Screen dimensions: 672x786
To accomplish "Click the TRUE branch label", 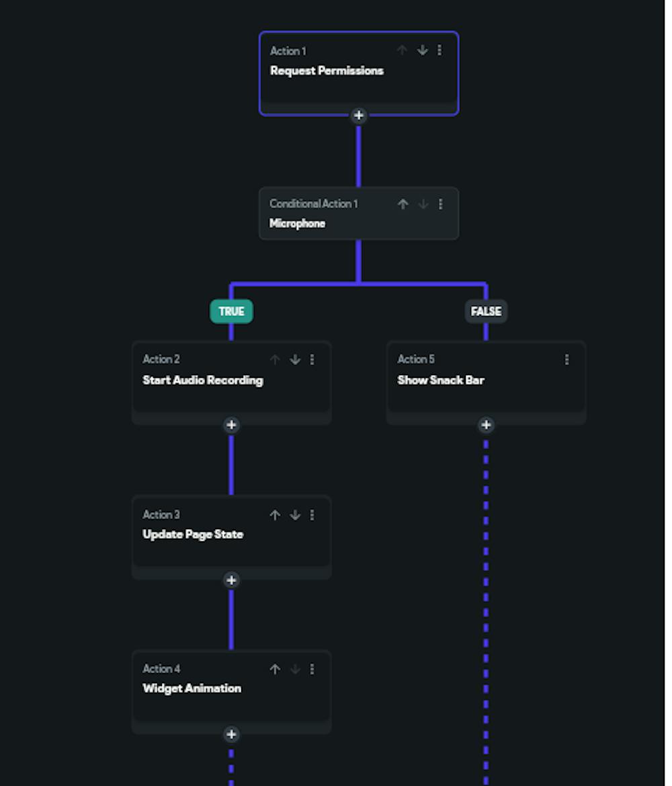I will pos(231,311).
